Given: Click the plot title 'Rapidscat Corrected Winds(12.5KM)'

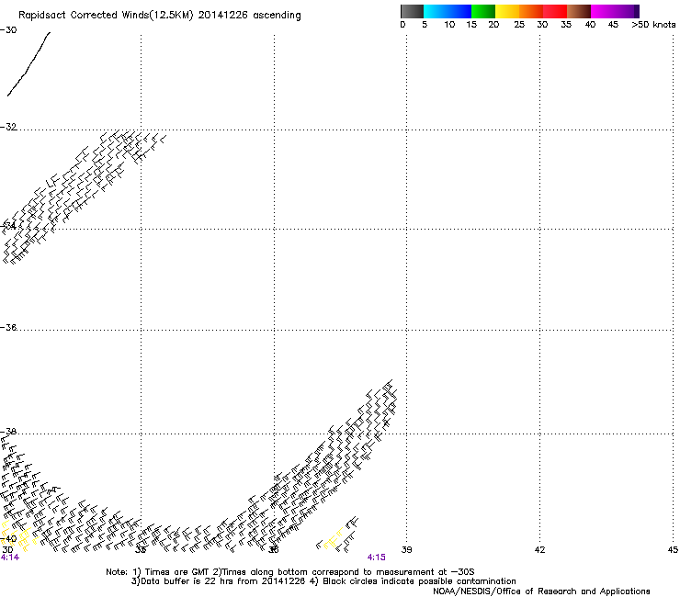Looking at the screenshot, I should 106,16.
